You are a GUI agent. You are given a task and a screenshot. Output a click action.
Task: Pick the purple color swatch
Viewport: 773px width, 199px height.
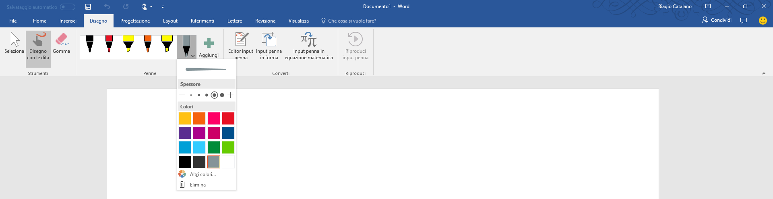tap(185, 133)
